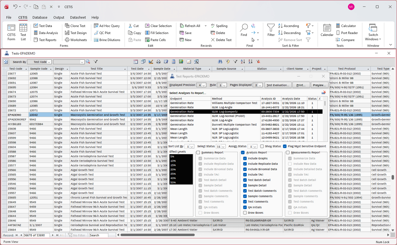Open the Calendar tool
Viewport: 397px width, 245px height.
click(327, 28)
